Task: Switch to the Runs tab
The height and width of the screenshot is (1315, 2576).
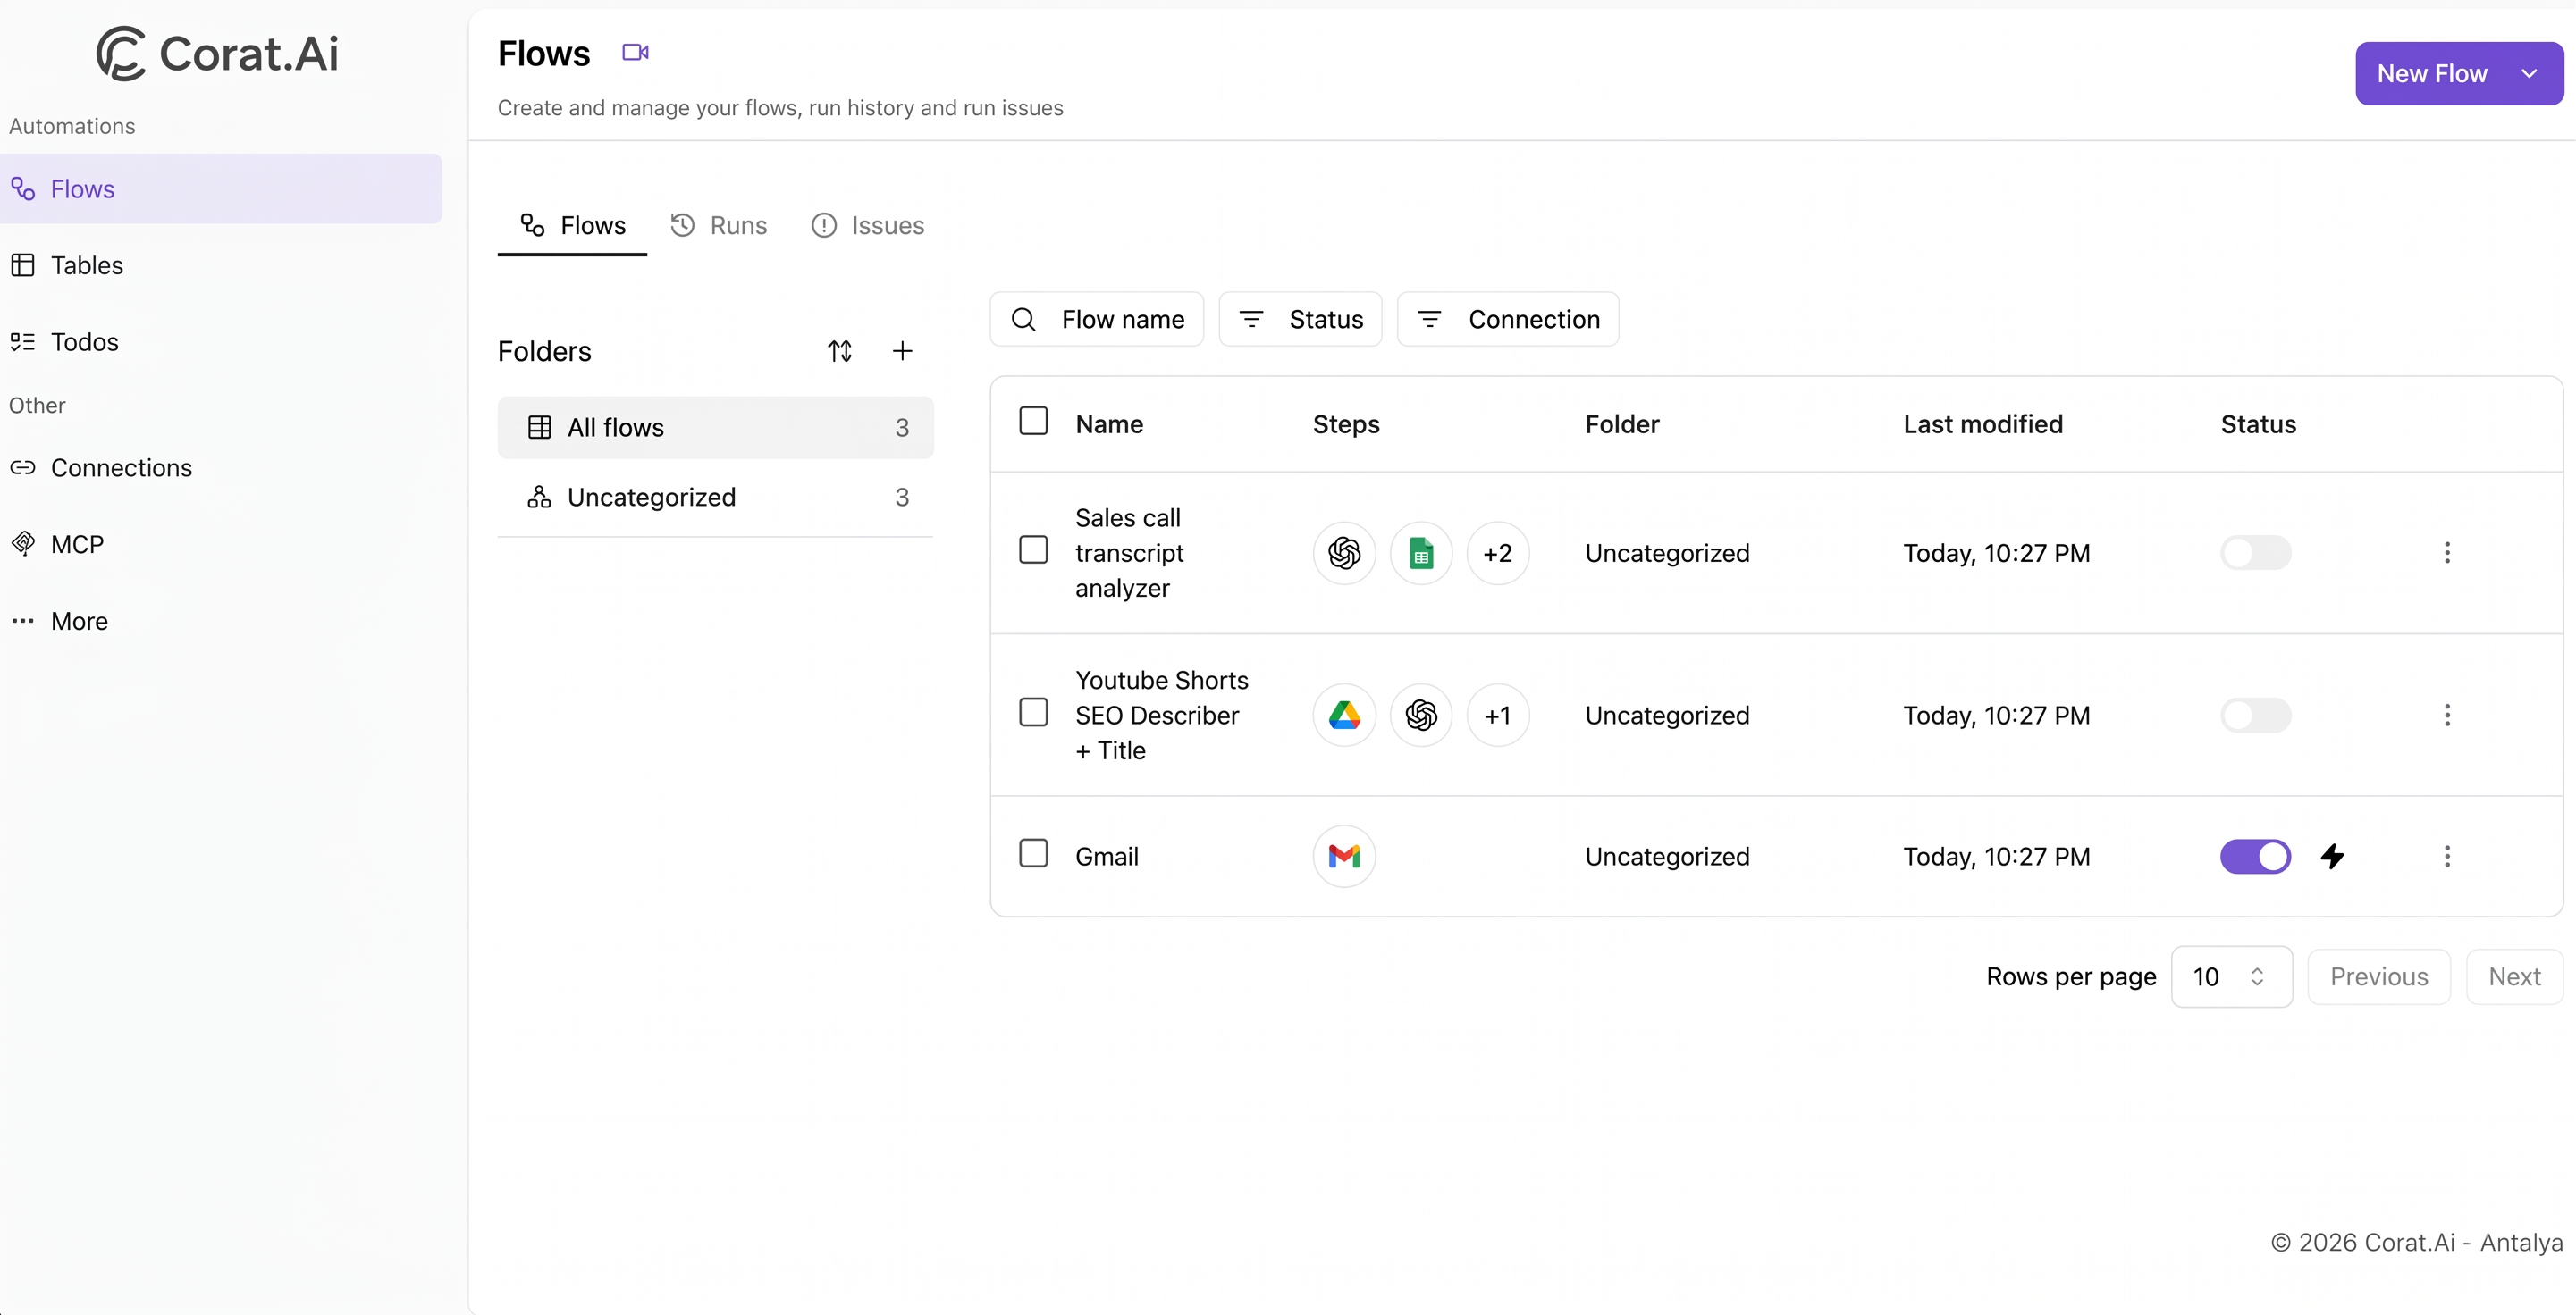Action: click(x=718, y=225)
